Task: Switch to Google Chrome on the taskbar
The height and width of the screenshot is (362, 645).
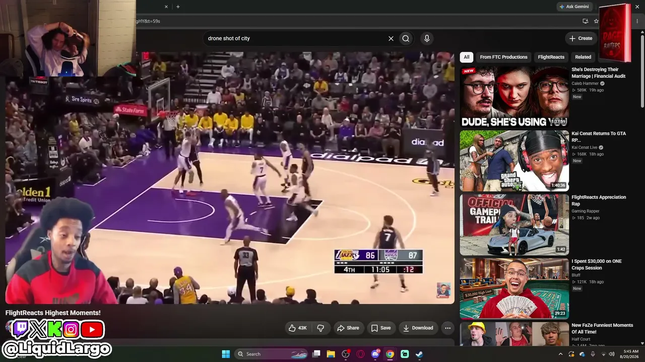Action: pyautogui.click(x=390, y=354)
